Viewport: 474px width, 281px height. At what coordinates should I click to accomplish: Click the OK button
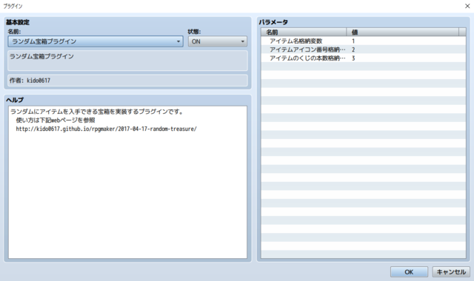click(409, 272)
